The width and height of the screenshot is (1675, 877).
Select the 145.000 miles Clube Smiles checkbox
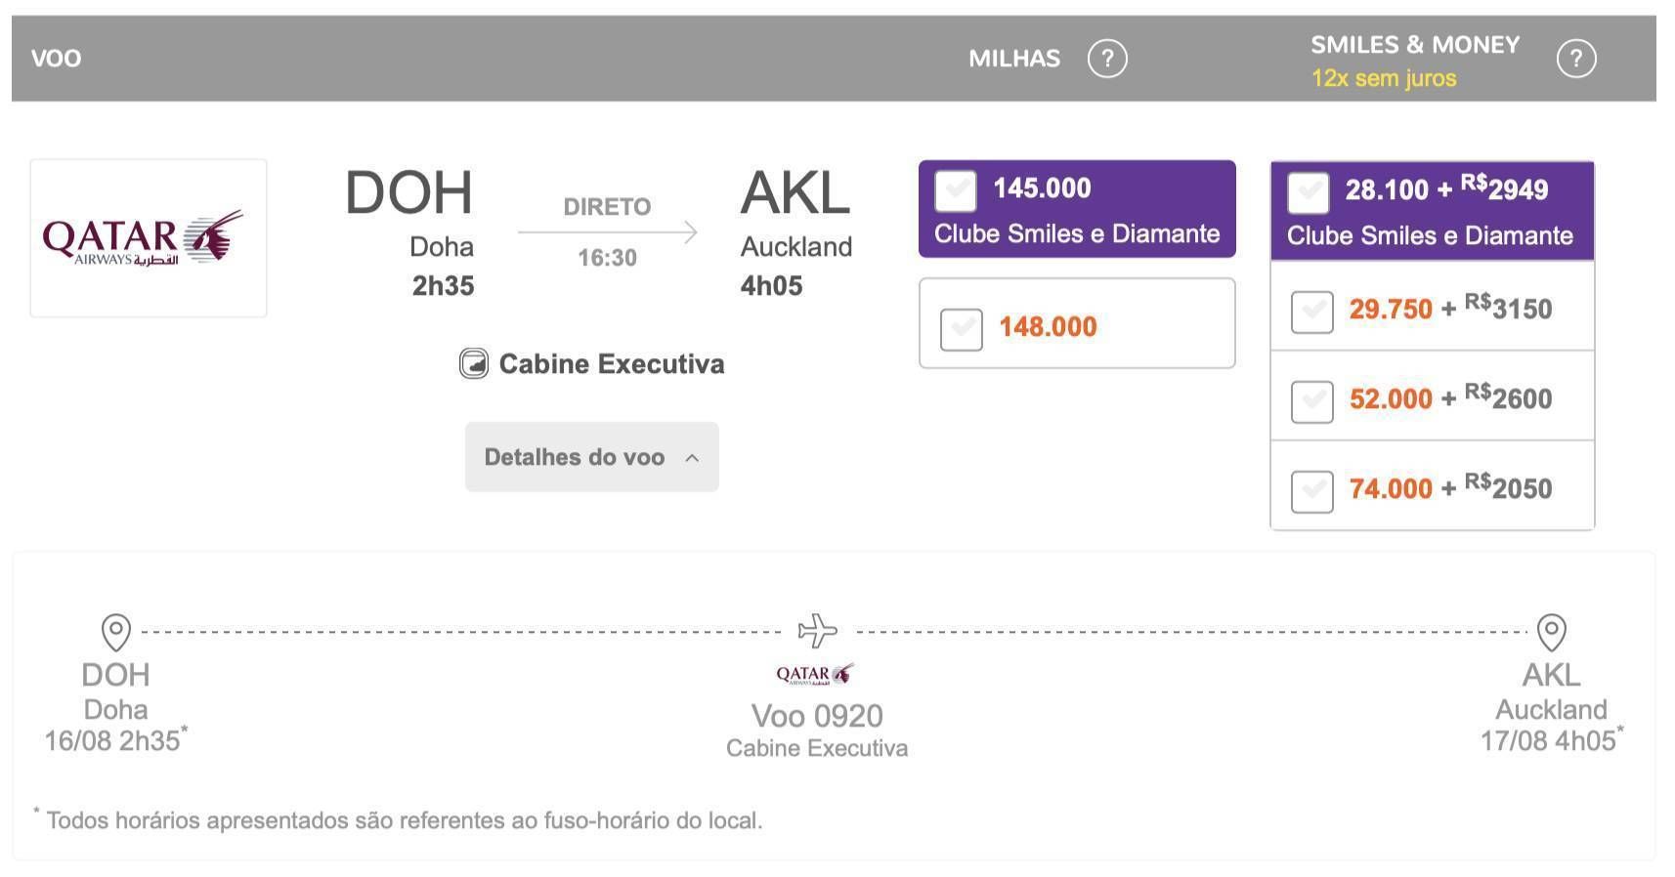956,191
